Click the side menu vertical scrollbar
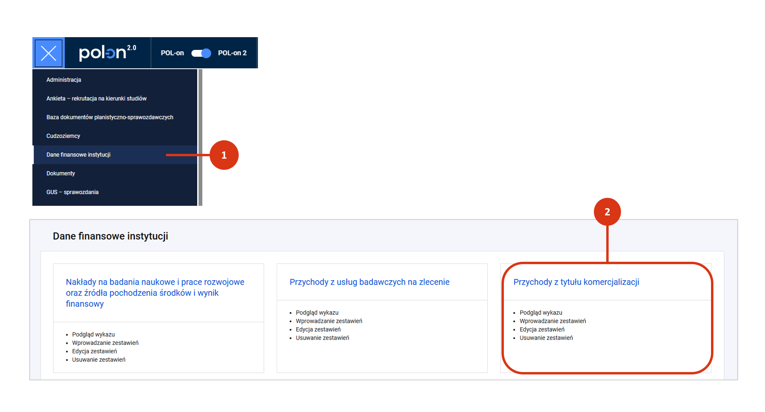 tap(200, 137)
